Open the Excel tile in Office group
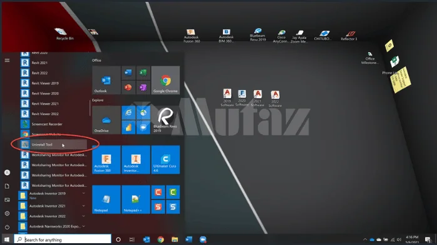 (x=143, y=73)
